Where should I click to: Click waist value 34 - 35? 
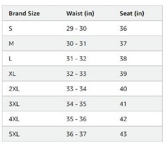click(x=76, y=104)
